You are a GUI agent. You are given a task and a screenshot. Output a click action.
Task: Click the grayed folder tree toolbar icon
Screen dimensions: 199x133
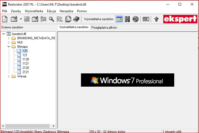[x=43, y=19]
